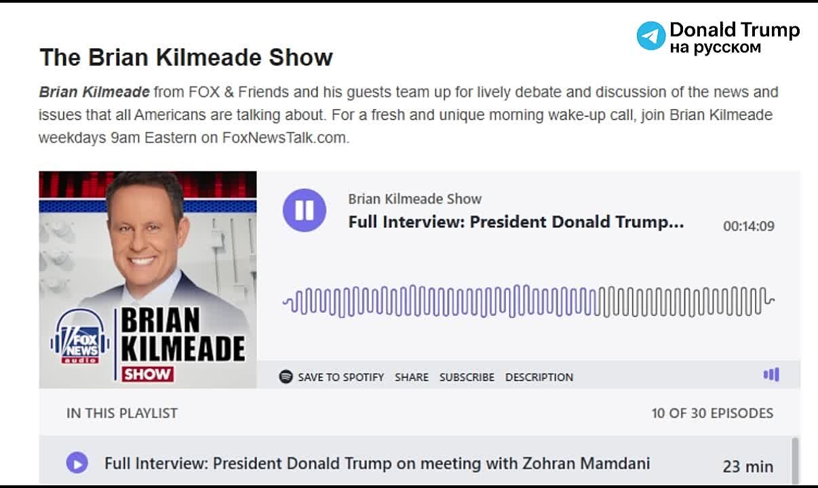Open the audio bars visualizer icon
818x488 pixels.
(771, 375)
